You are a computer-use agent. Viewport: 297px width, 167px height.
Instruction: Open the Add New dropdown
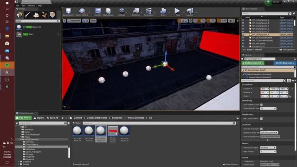pyautogui.click(x=24, y=118)
